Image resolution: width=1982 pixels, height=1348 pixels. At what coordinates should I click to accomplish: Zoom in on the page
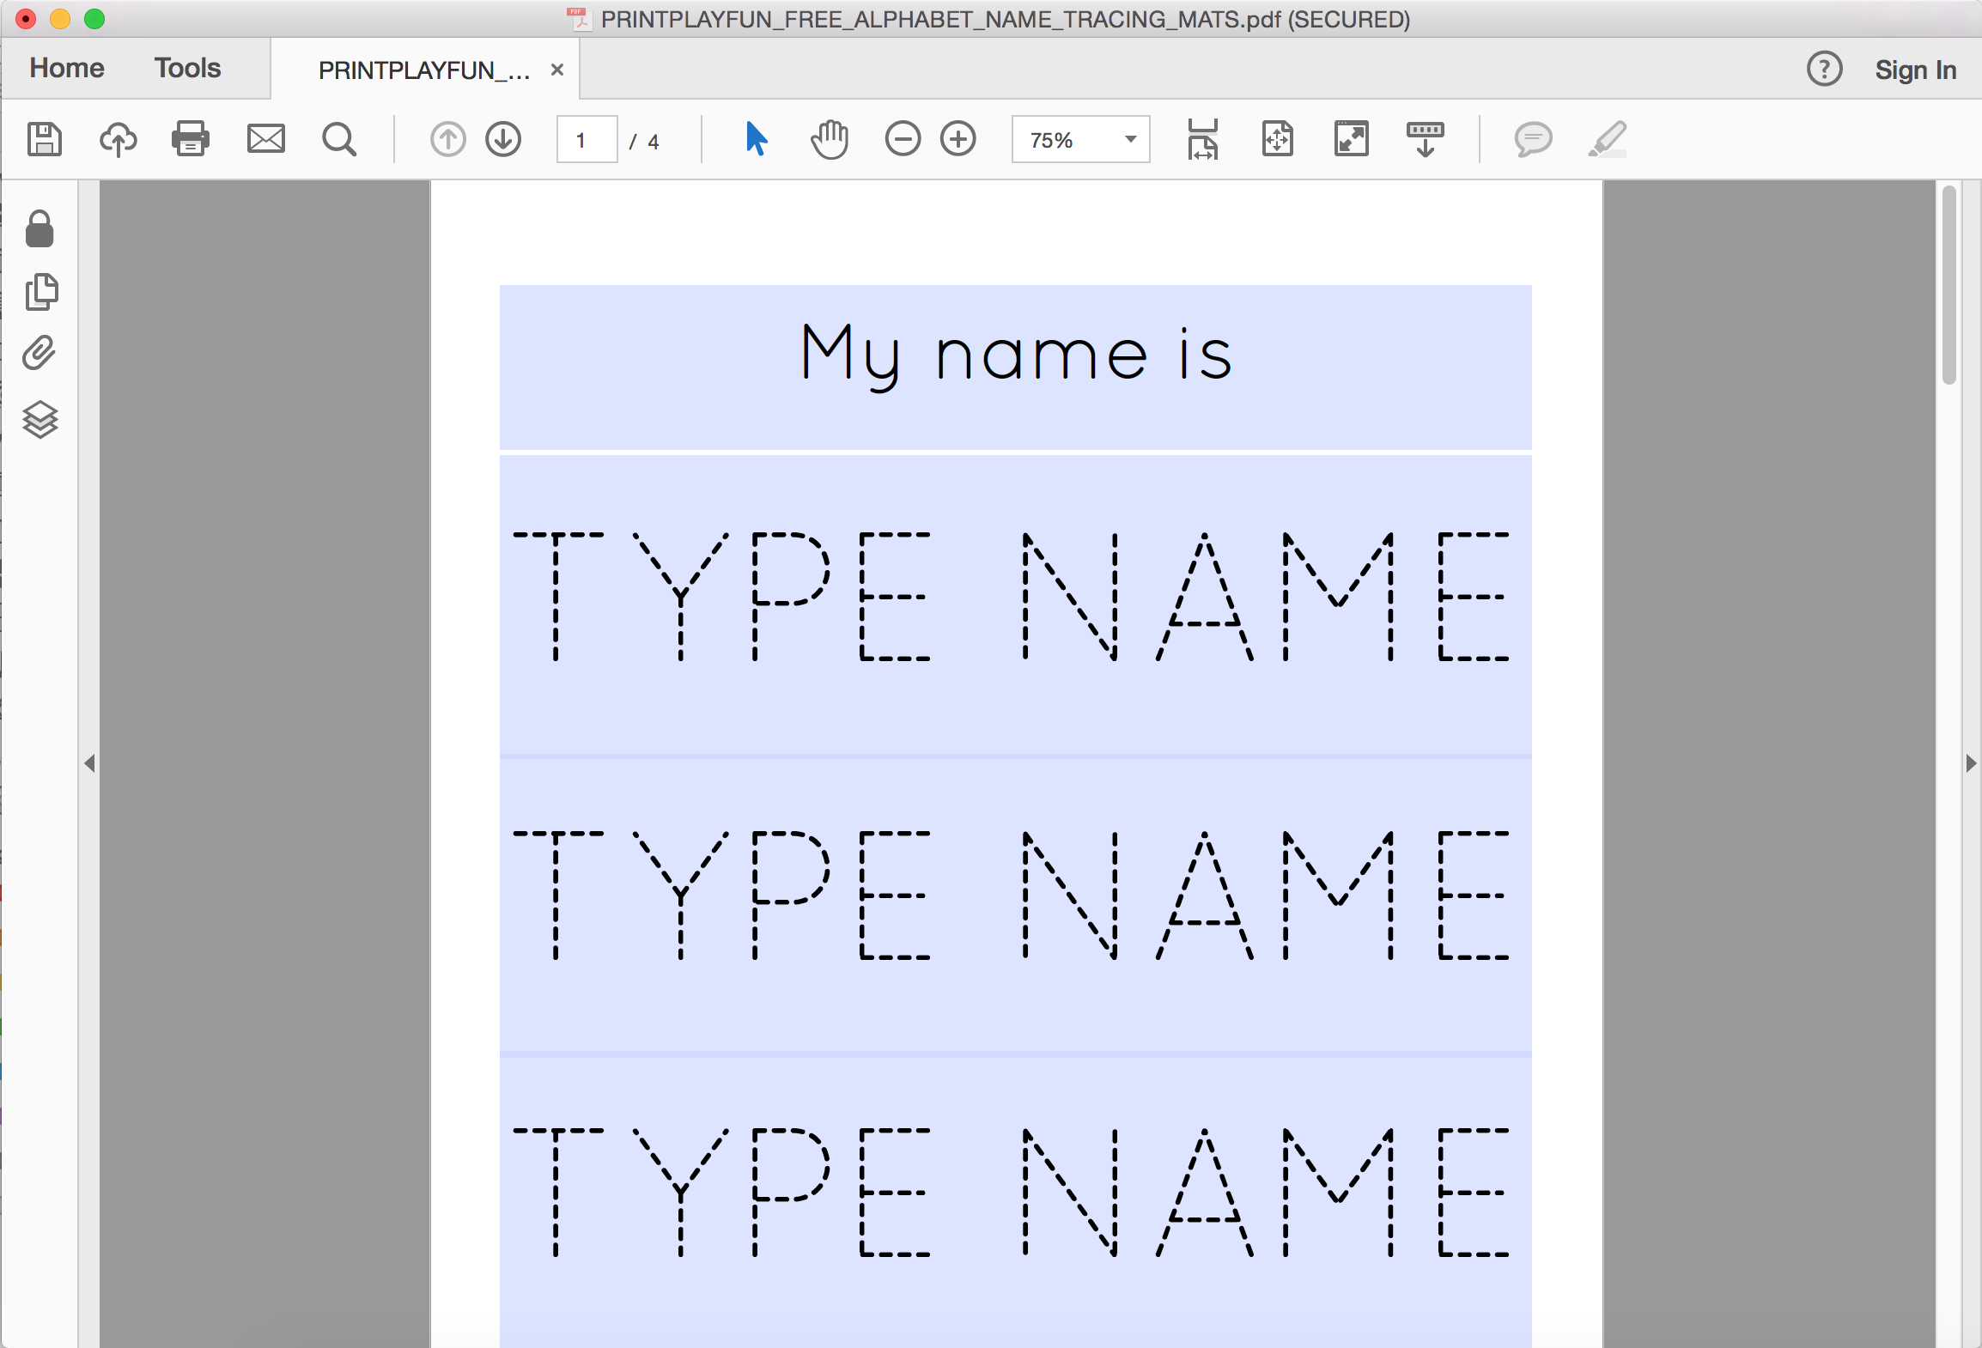(958, 139)
